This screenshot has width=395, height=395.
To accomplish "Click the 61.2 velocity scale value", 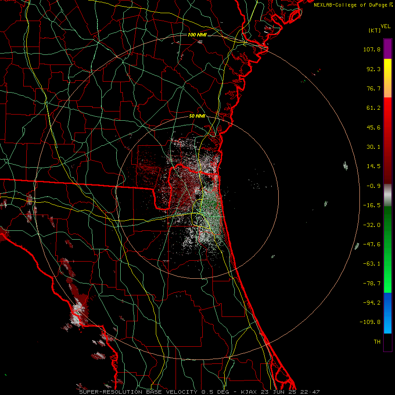I will [x=373, y=108].
